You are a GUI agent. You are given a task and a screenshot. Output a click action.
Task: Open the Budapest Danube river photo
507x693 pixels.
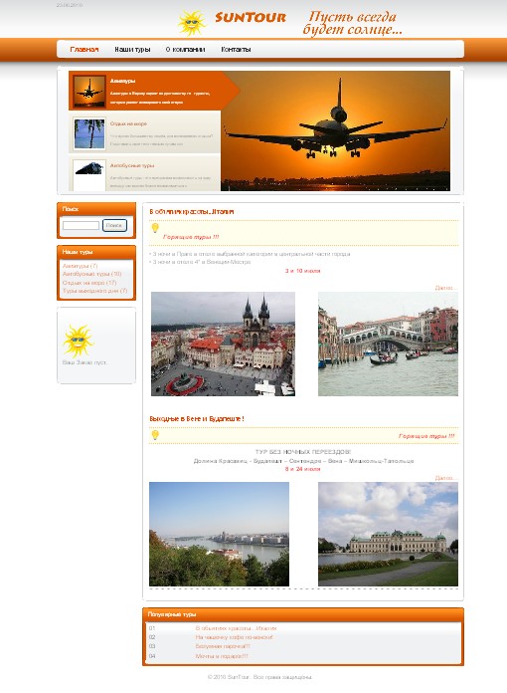point(219,534)
